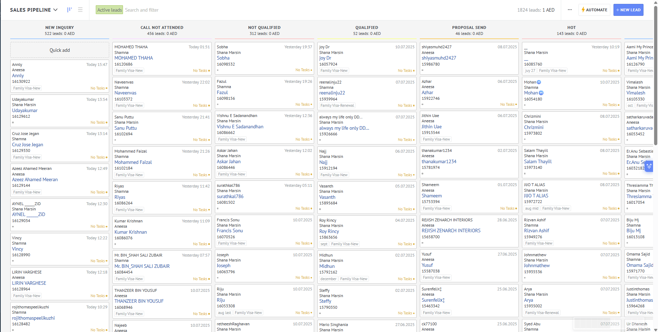Click the 'aug last' tag on Riju card
Viewport: 658px width, 332px height.
pyautogui.click(x=224, y=313)
